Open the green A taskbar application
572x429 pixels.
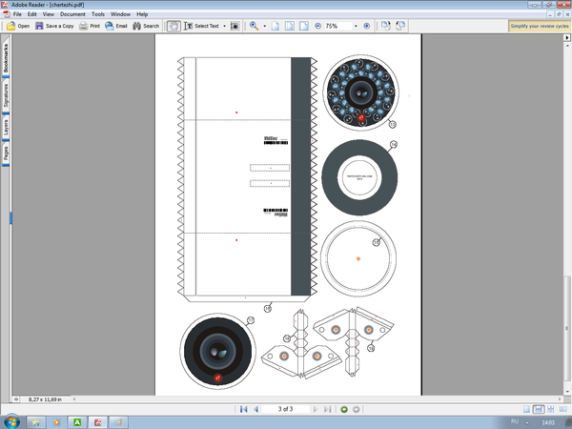[77, 422]
